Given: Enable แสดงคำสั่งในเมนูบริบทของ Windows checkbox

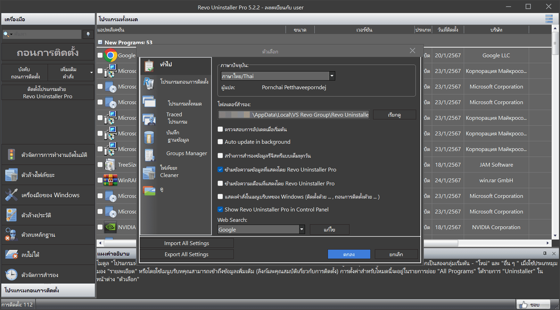Looking at the screenshot, I should (x=220, y=196).
